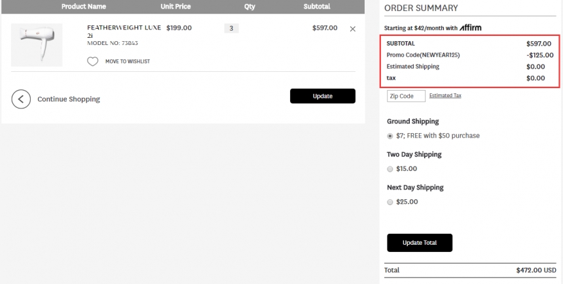Open the hair dryer product thumbnail
Screen dimensions: 563x284
pyautogui.click(x=37, y=44)
